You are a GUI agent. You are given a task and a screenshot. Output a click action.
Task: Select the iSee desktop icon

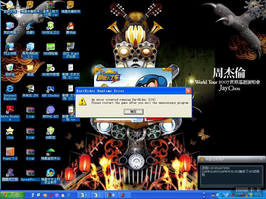tap(10, 133)
